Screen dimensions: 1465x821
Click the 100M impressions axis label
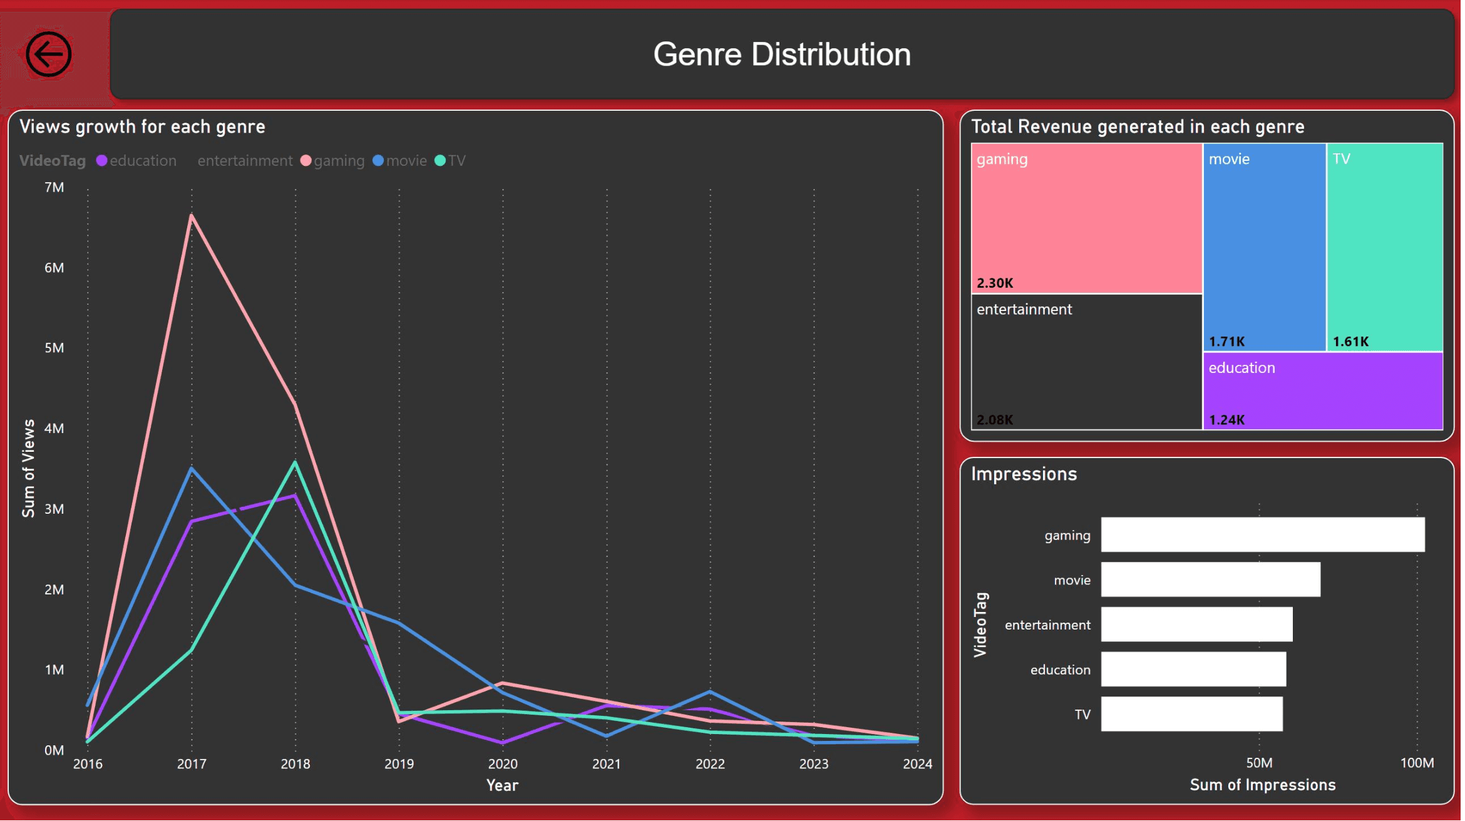[x=1421, y=765]
